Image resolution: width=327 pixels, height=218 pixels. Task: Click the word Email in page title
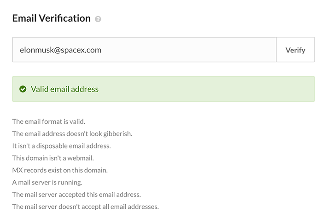coord(24,18)
